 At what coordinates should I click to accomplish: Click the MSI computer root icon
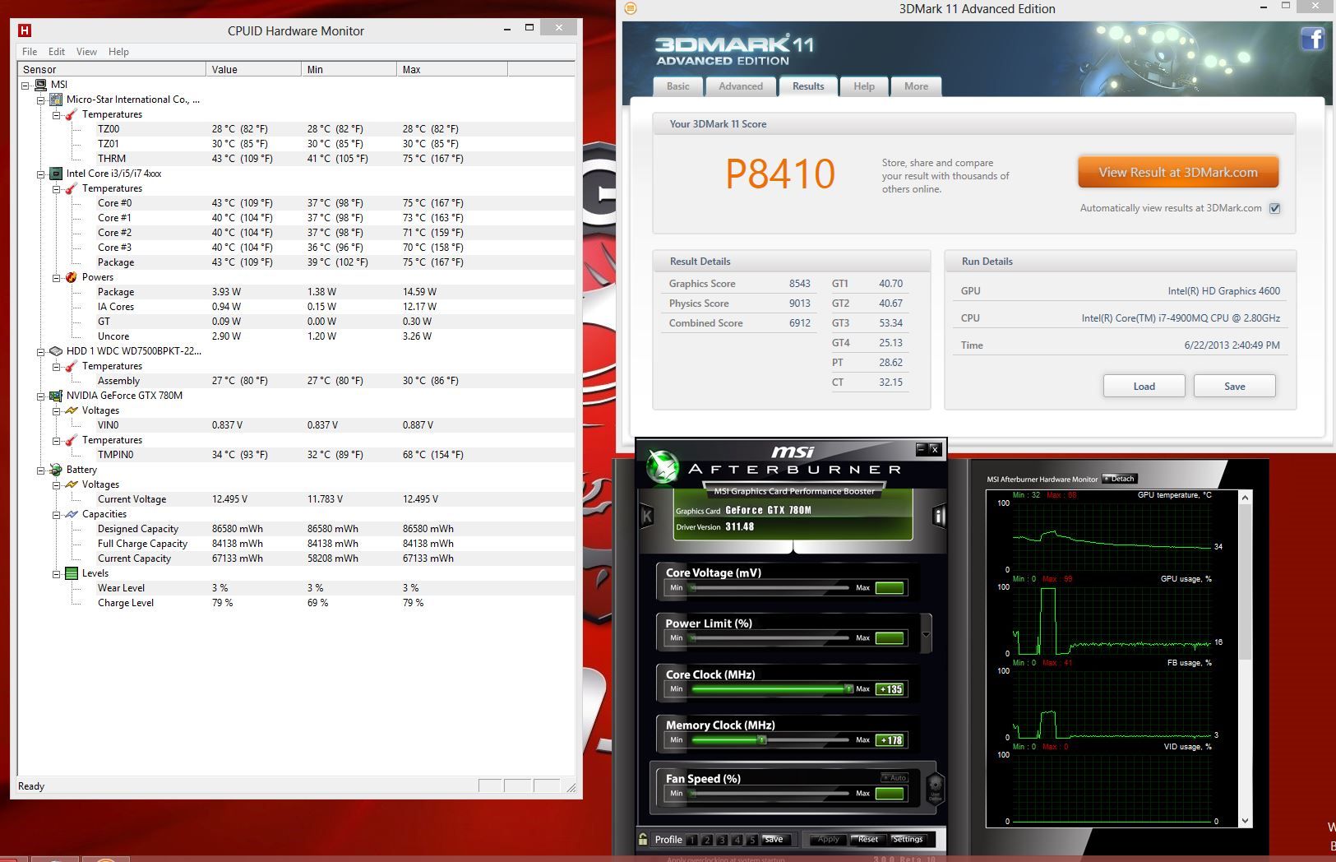tap(40, 85)
